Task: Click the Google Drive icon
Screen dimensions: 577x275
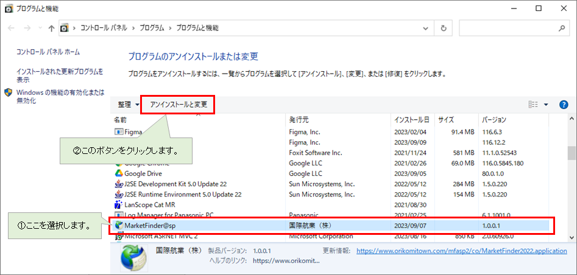Action: (x=119, y=173)
